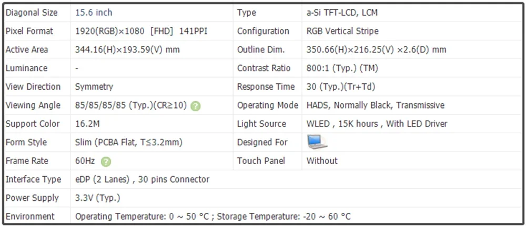Click the a-Si TFT-LCD, LCM type value

(x=342, y=13)
